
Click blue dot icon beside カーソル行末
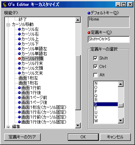(x=19, y=63)
